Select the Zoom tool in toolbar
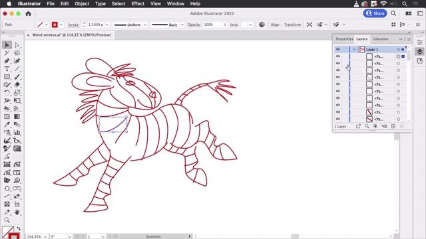The width and height of the screenshot is (426, 239). [x=7, y=220]
